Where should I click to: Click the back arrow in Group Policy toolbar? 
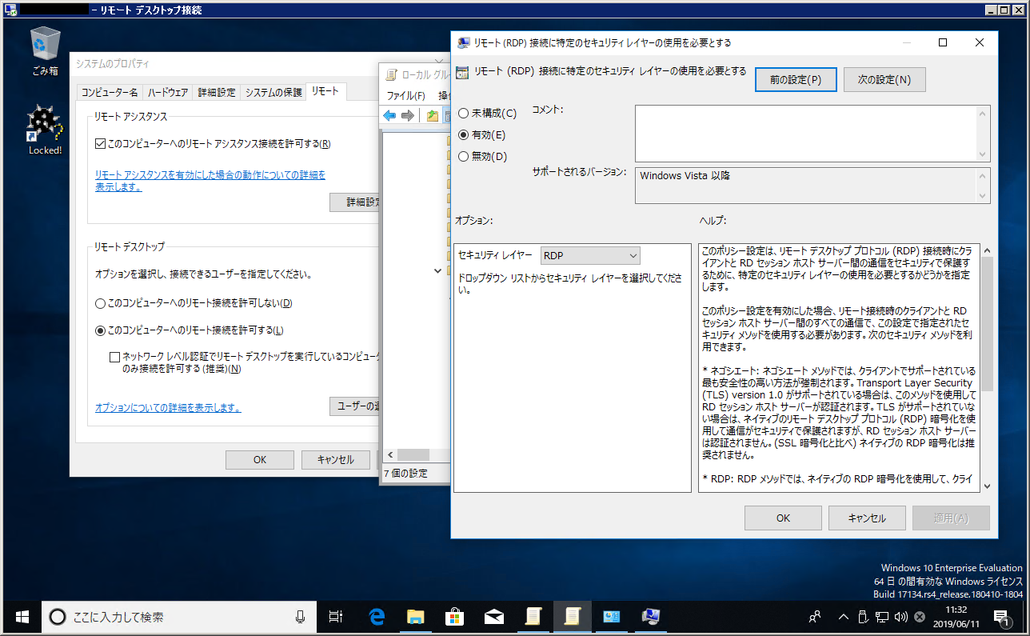(389, 116)
